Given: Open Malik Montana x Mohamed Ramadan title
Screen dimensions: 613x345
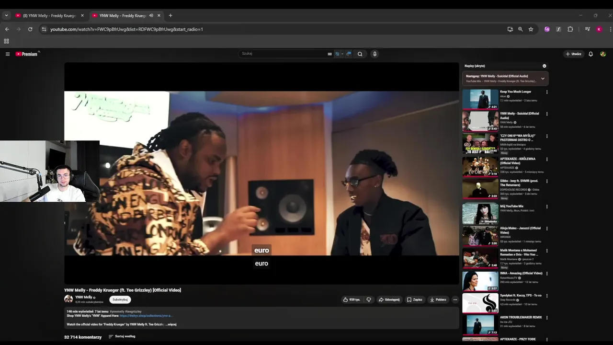Looking at the screenshot, I should click(519, 252).
